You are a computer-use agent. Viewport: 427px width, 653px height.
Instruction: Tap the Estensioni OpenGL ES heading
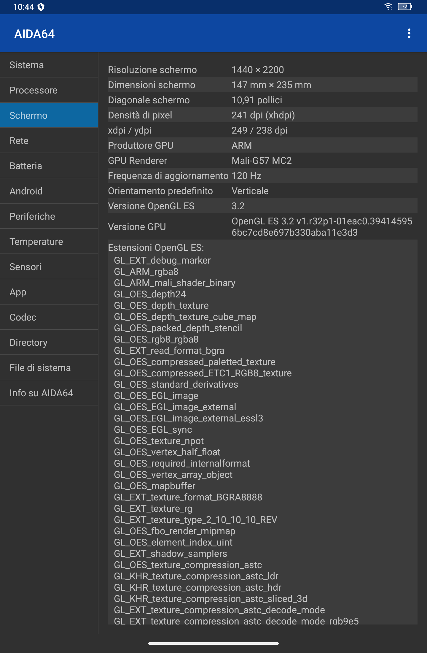pos(156,248)
